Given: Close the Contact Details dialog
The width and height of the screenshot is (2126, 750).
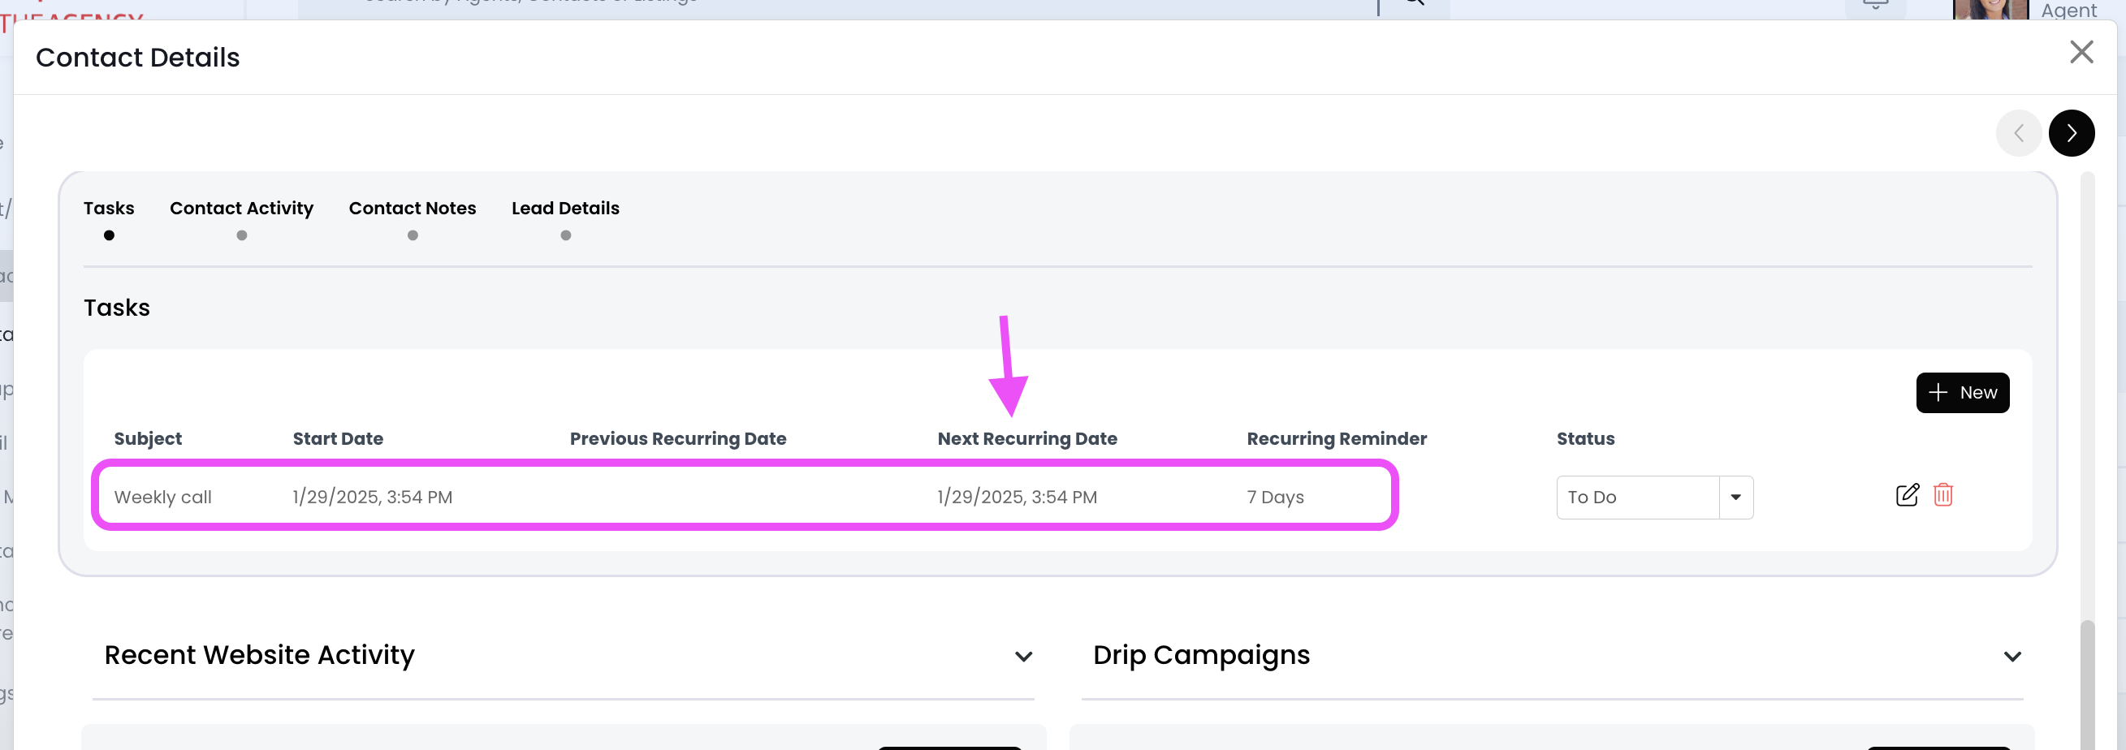Looking at the screenshot, I should (x=2081, y=53).
